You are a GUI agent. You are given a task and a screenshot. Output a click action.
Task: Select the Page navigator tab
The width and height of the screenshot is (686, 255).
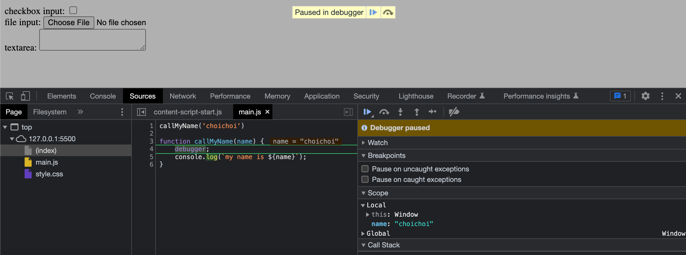(14, 112)
